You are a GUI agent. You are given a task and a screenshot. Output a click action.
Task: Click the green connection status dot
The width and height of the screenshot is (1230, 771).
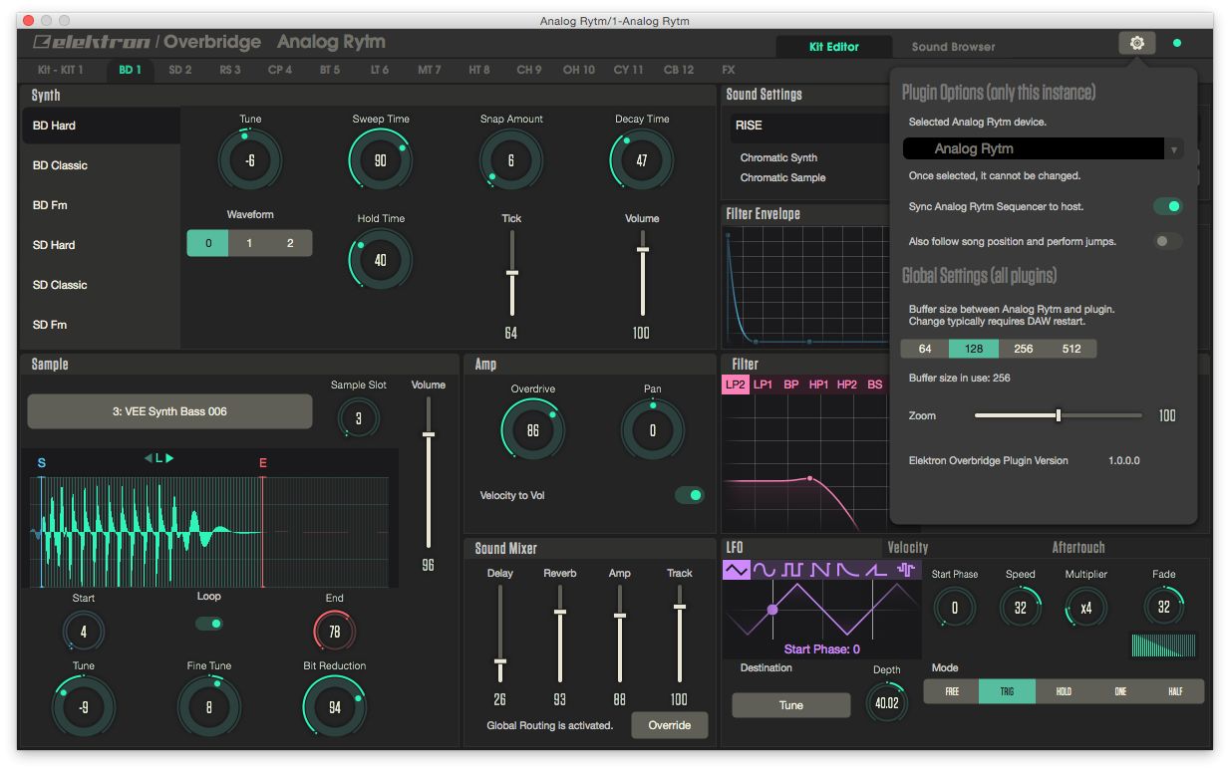[x=1177, y=43]
